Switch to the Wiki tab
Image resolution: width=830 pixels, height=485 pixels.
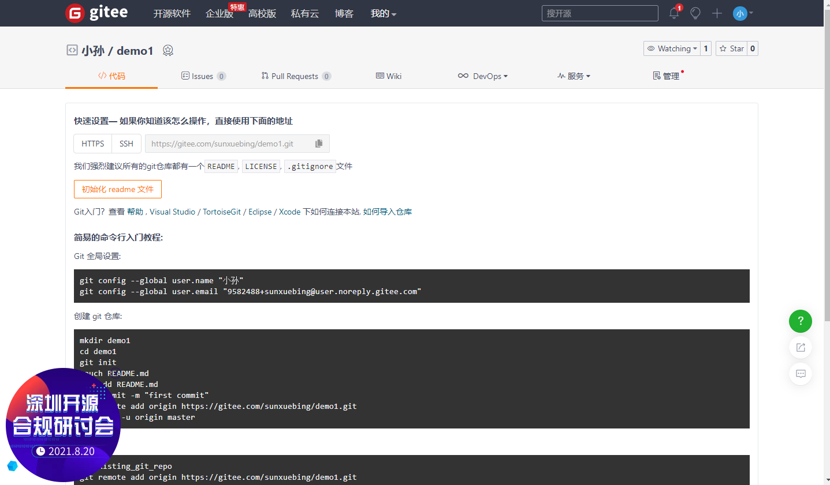(x=389, y=76)
